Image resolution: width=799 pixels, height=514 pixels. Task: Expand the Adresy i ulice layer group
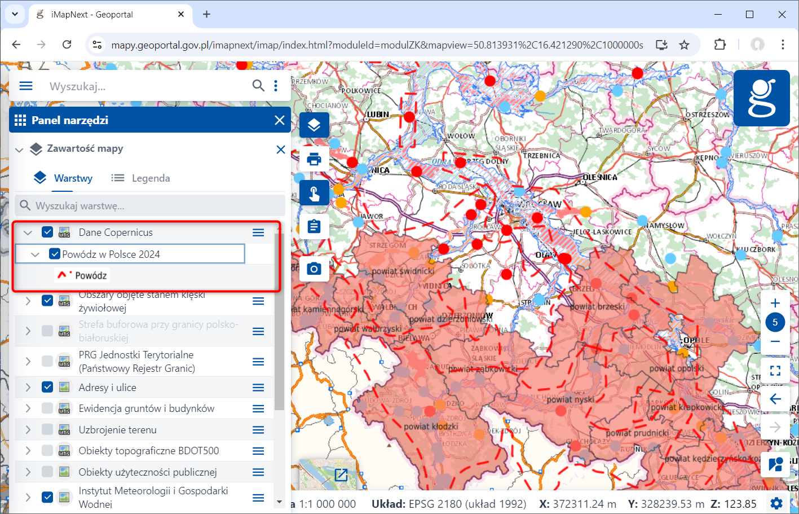(28, 387)
